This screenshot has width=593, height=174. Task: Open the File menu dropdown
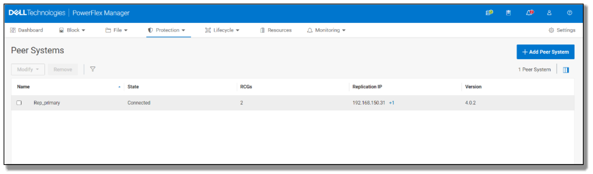point(117,30)
